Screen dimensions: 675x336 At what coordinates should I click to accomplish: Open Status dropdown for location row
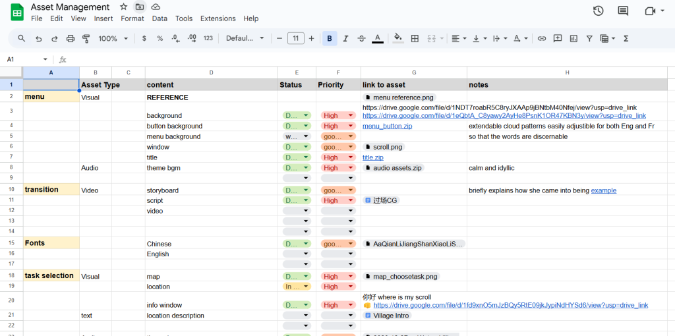pos(297,287)
